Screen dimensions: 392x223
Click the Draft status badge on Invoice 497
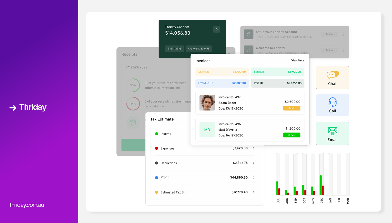(292, 108)
